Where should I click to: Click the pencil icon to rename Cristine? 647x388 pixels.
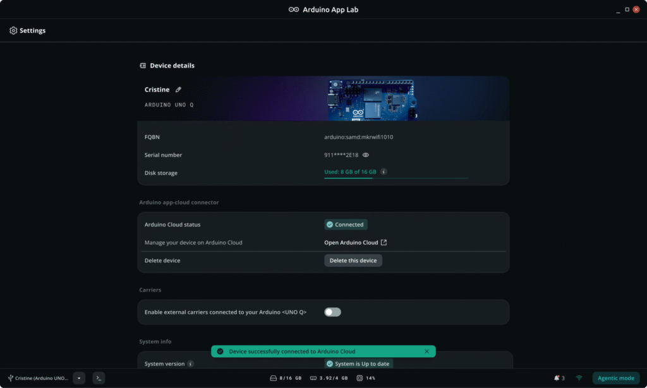coord(178,90)
